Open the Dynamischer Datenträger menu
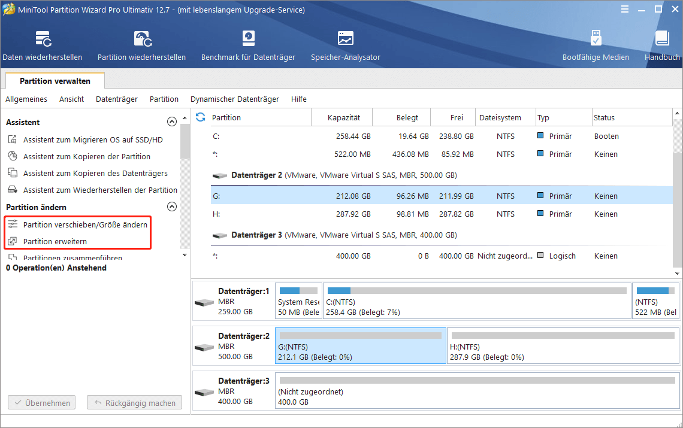Viewport: 683px width, 428px height. click(x=235, y=99)
